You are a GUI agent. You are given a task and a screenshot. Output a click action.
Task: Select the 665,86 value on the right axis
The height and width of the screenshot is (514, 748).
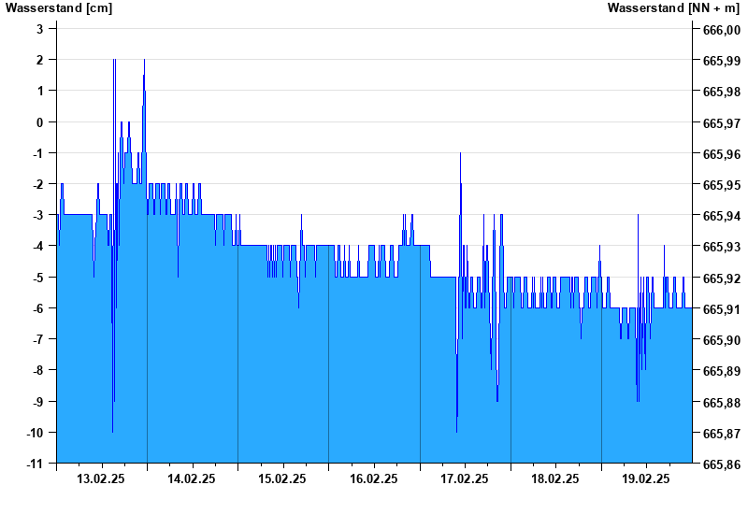(720, 464)
